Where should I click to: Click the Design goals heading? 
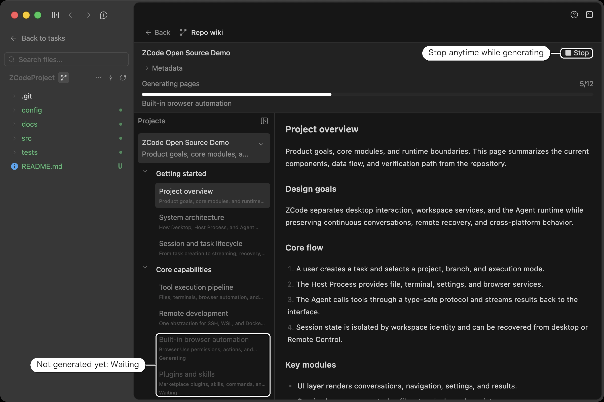tap(311, 189)
